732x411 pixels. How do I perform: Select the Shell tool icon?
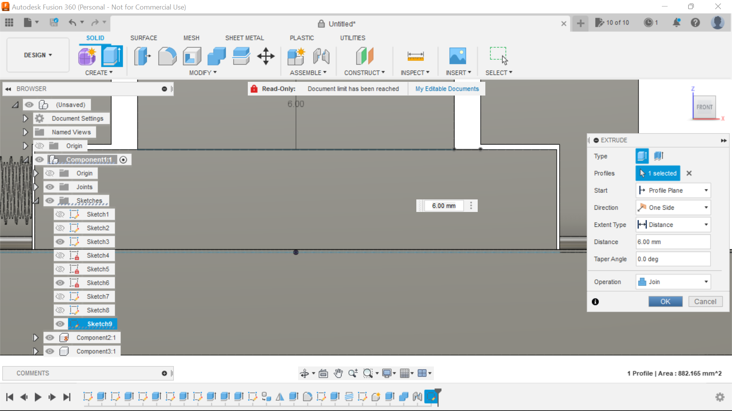pyautogui.click(x=192, y=56)
